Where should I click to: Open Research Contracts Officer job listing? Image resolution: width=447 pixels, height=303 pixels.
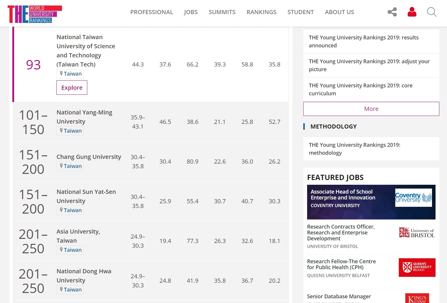click(341, 232)
